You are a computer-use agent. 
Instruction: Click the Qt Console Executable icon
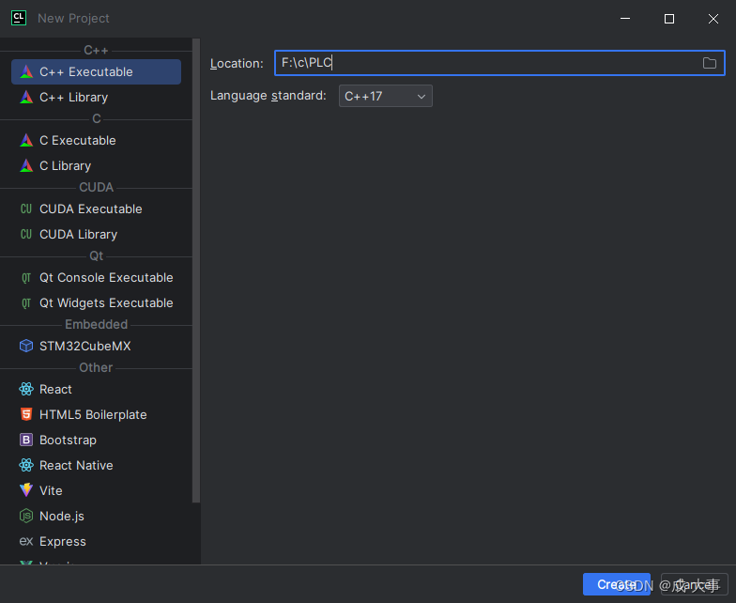point(26,278)
